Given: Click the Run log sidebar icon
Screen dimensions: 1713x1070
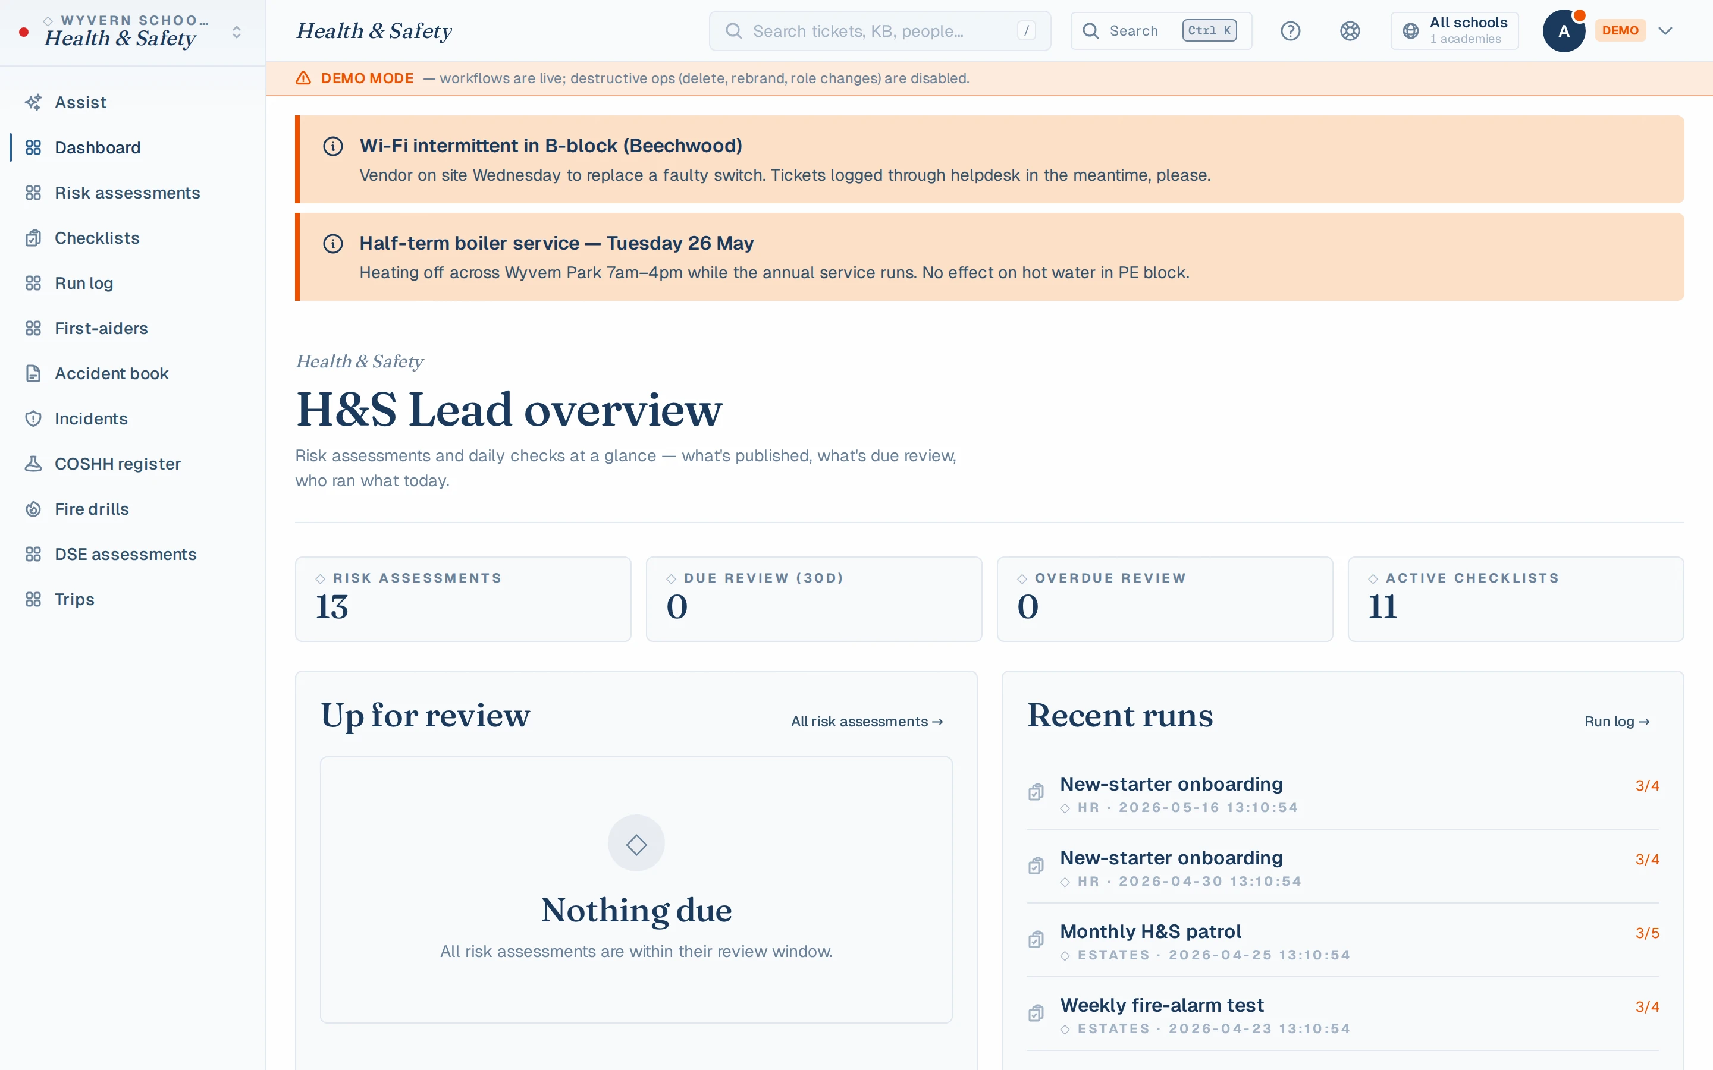Looking at the screenshot, I should pos(33,284).
